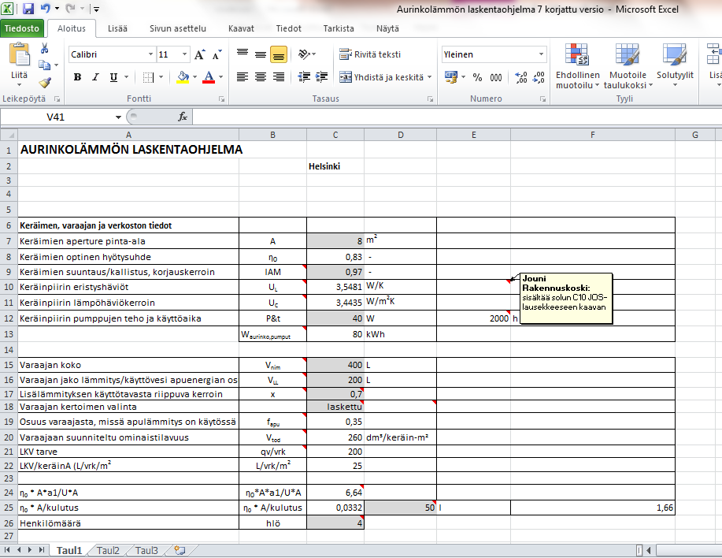Screen dimensions: 722x558
Task: Toggle Bold formatting
Action: tap(77, 77)
